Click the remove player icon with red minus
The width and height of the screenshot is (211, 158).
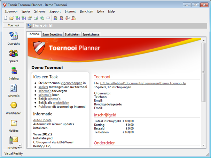61,18
